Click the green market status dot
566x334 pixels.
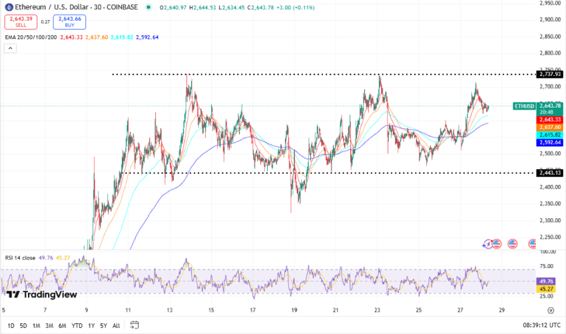coord(147,7)
